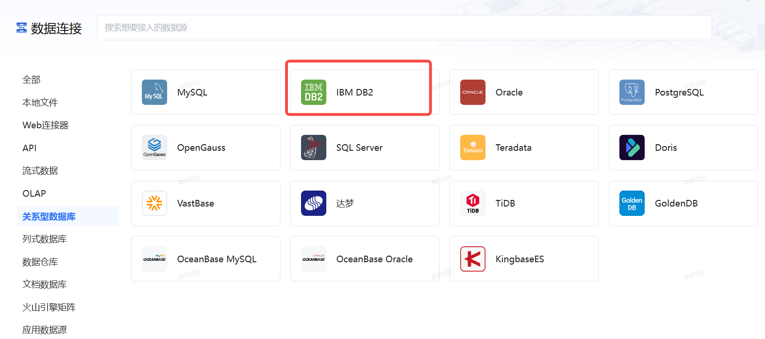Choose the OceanBase Oracle card label
The width and height of the screenshot is (765, 339).
(x=375, y=259)
